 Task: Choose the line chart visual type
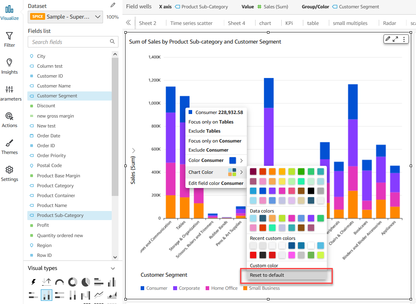99,295
